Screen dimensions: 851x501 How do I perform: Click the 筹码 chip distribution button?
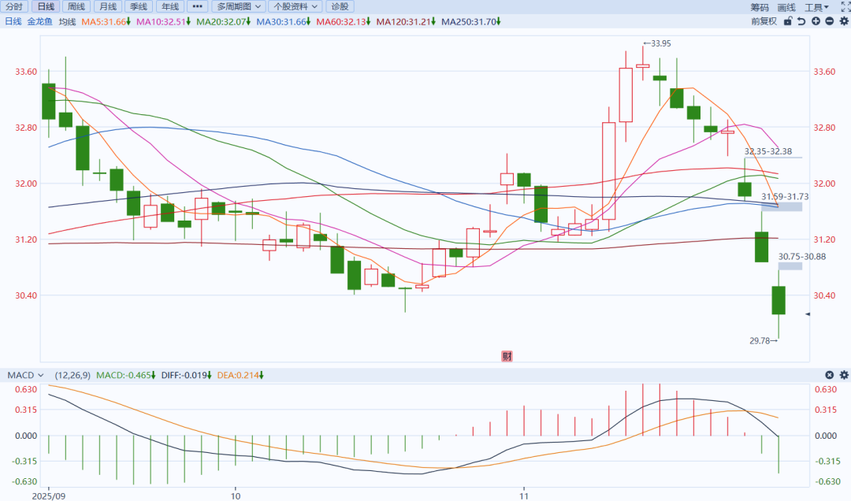[x=759, y=6]
